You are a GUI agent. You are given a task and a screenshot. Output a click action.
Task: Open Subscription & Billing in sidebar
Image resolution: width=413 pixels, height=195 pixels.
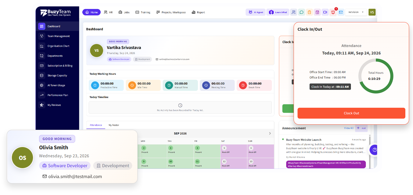(57, 66)
